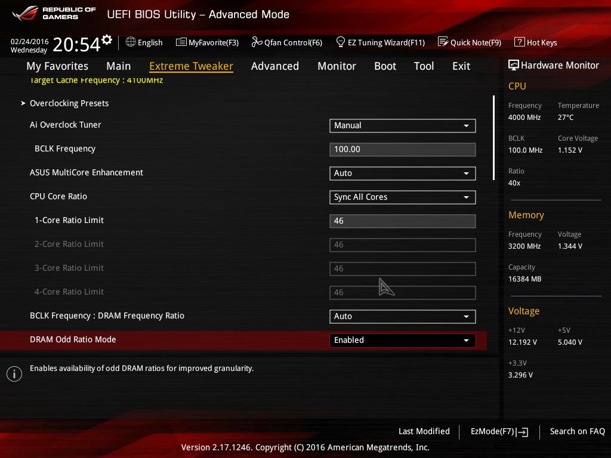Open the ASUS MultiCore Enhancement dropdown
This screenshot has width=611, height=458.
tap(403, 174)
